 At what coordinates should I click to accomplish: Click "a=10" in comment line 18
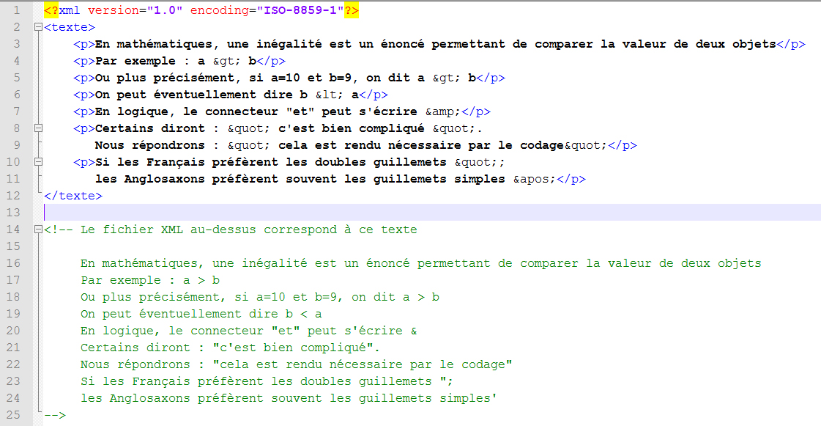pyautogui.click(x=271, y=297)
